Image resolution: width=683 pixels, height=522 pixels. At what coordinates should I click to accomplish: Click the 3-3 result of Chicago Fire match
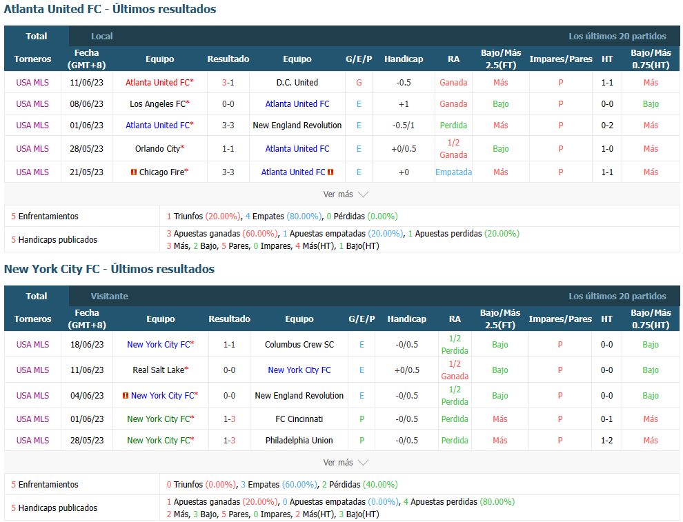(228, 172)
